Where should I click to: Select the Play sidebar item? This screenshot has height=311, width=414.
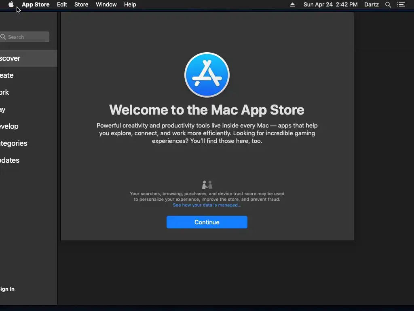[29, 109]
